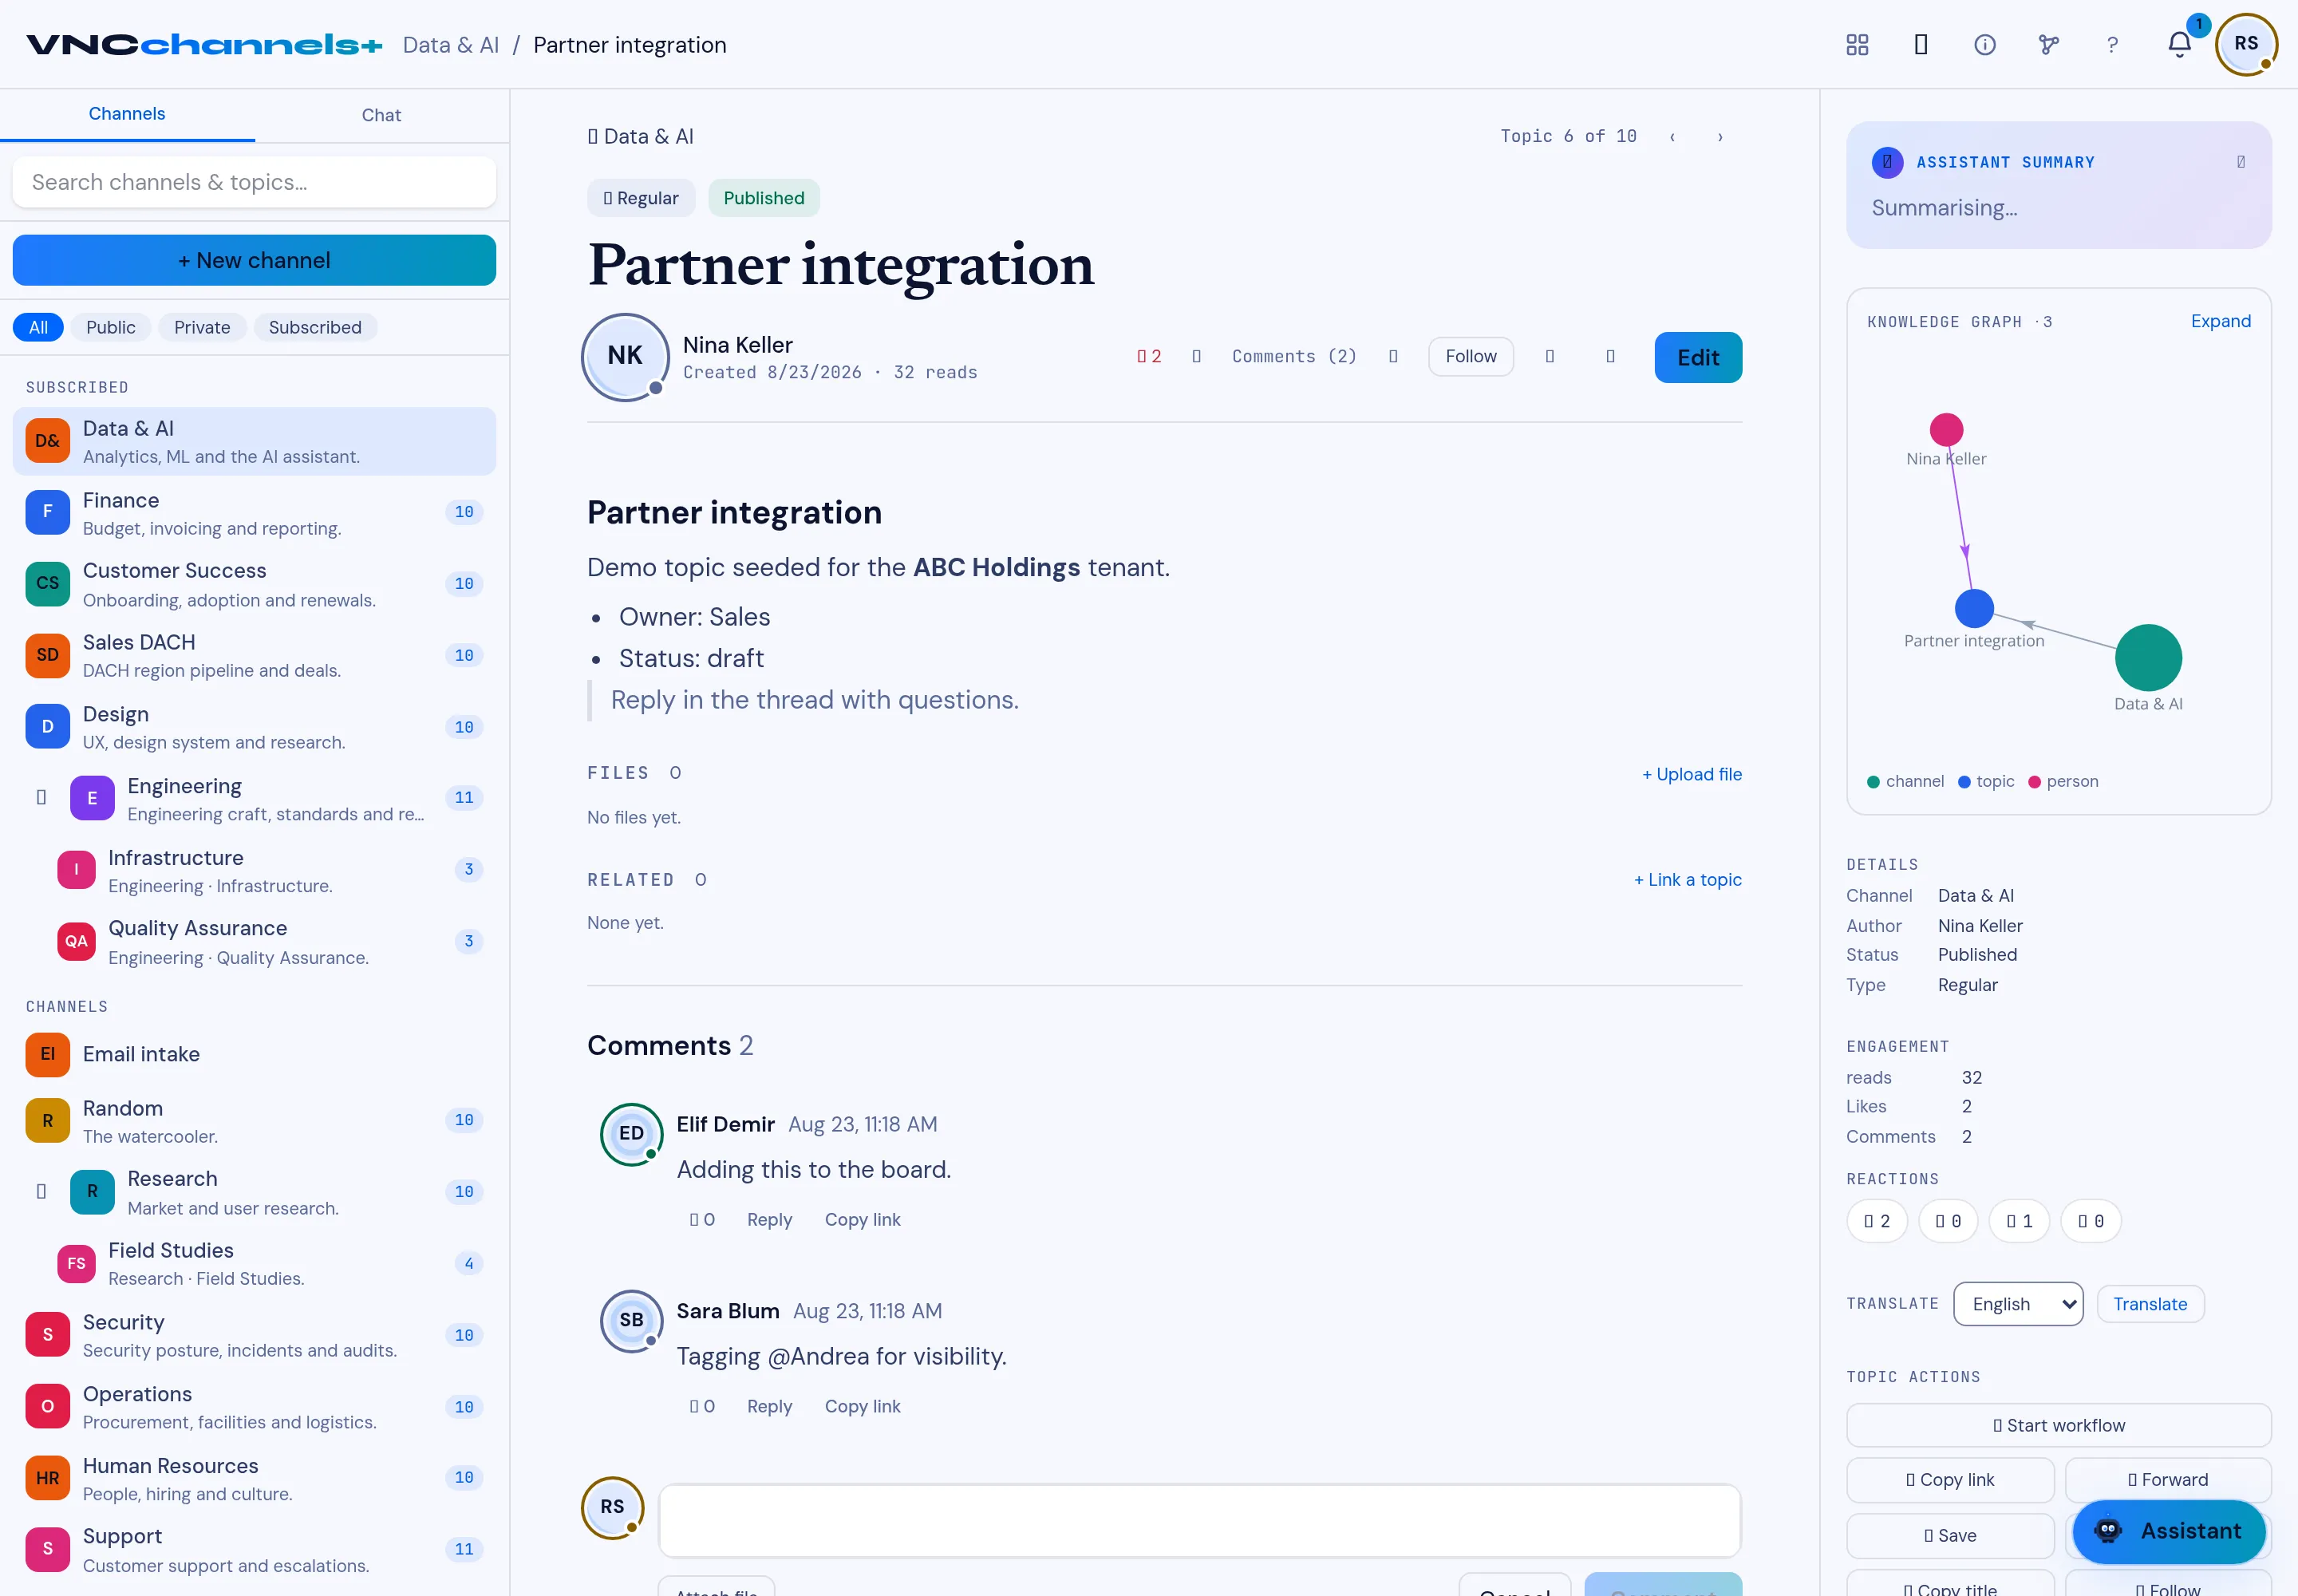Go to the next topic arrow
The image size is (2298, 1596).
(x=1720, y=137)
